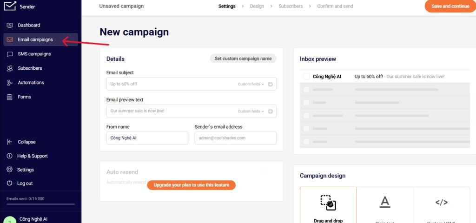The height and width of the screenshot is (223, 476).
Task: Open the Settings gear icon
Action: pos(10,170)
